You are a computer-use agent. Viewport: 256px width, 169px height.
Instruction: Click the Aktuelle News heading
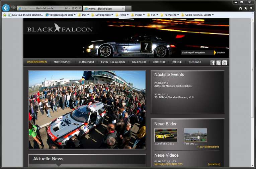tap(48, 159)
